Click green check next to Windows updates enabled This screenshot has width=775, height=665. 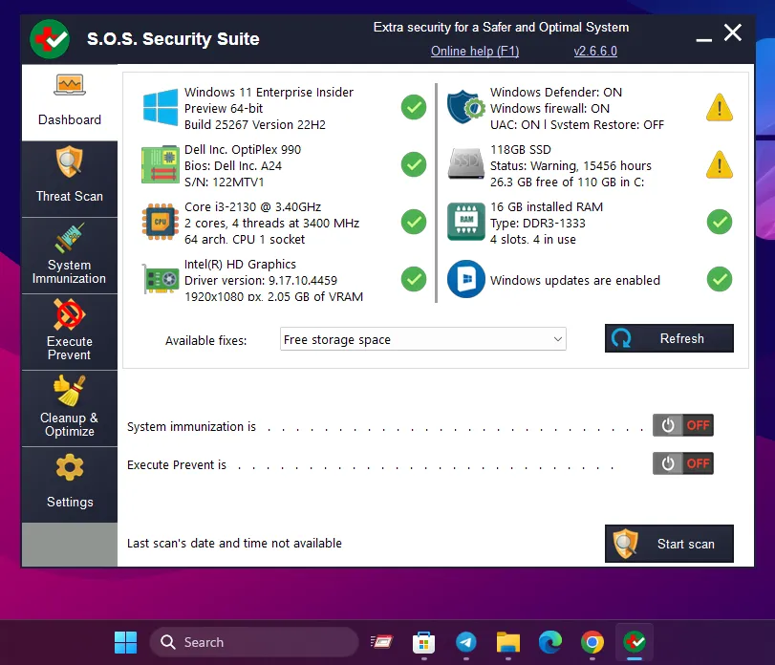[720, 279]
